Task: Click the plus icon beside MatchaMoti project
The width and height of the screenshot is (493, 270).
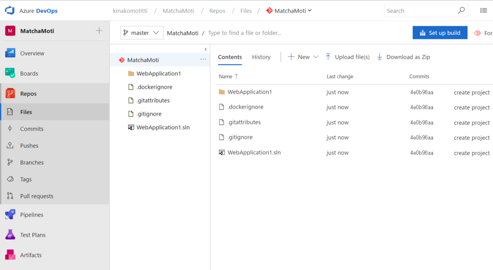Action: (x=99, y=31)
